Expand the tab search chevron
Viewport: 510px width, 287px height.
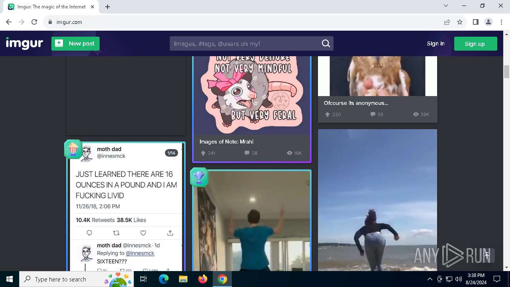click(x=446, y=6)
